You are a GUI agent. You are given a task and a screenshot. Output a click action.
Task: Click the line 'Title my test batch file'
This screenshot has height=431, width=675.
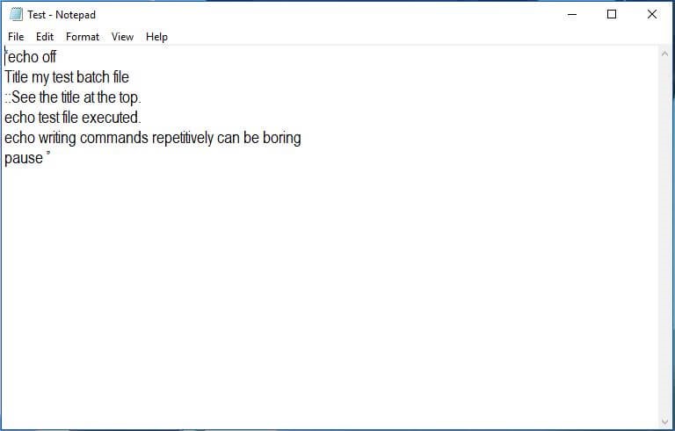[x=67, y=77]
